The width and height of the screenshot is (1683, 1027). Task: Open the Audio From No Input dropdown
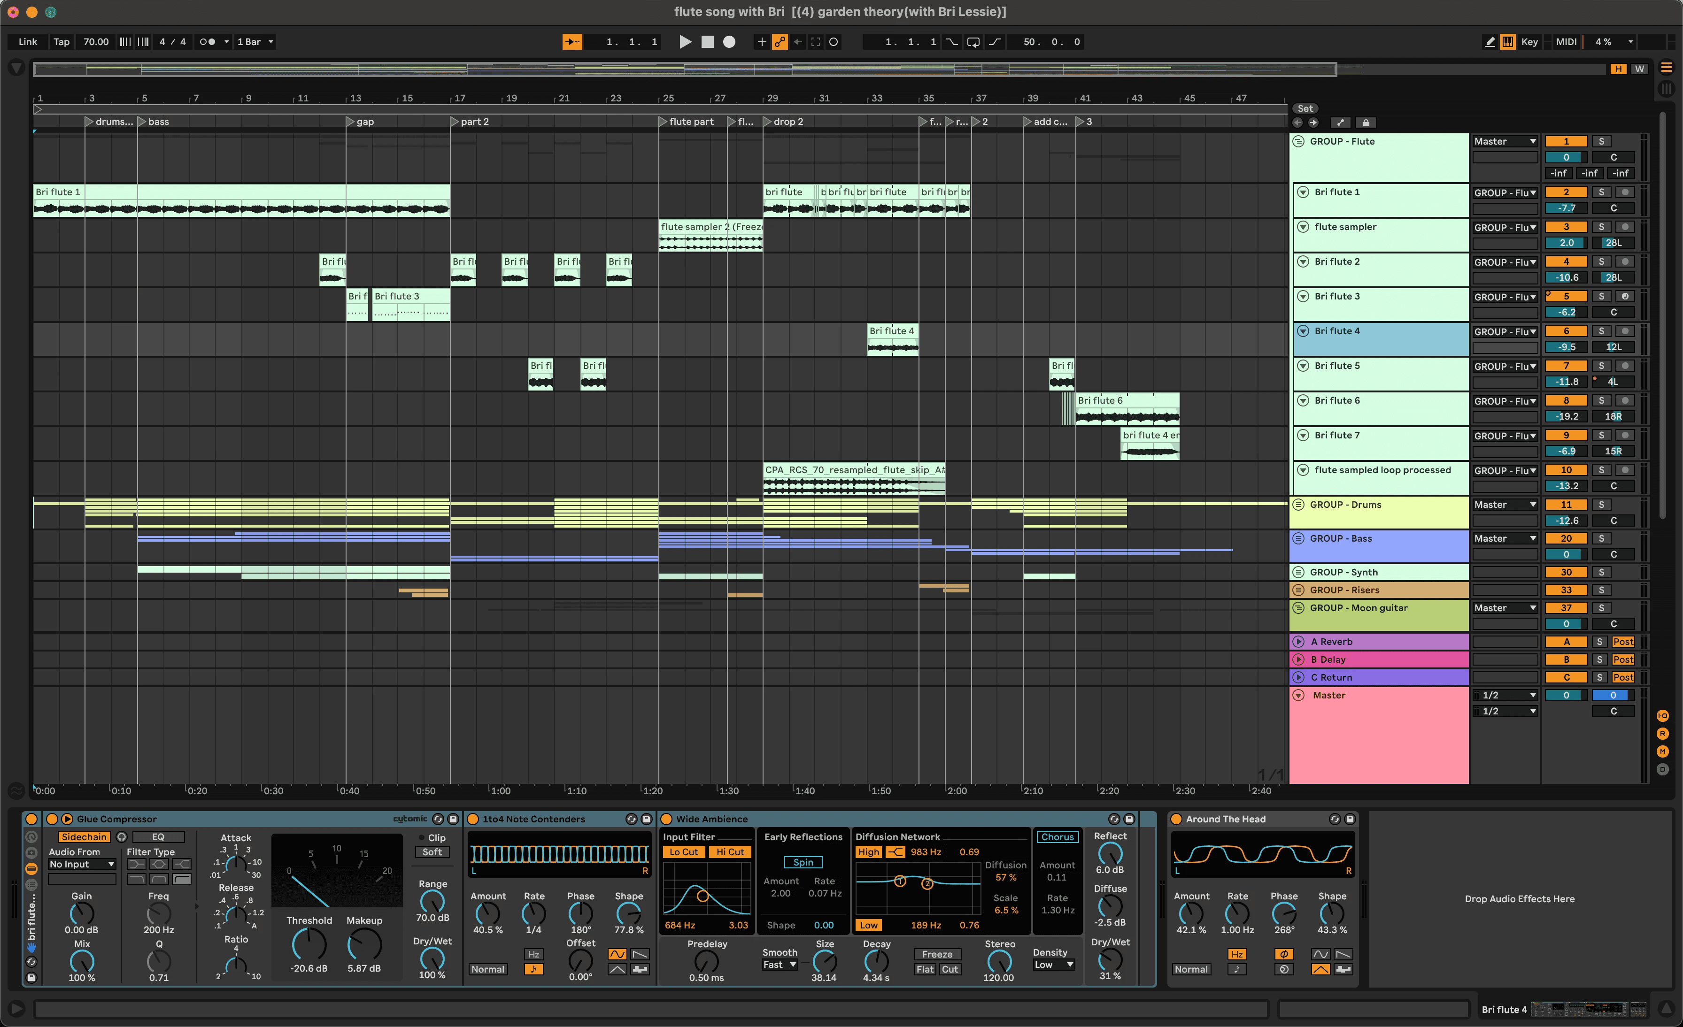point(81,864)
